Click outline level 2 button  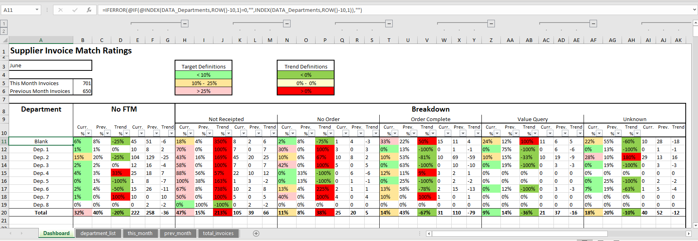tap(4, 31)
